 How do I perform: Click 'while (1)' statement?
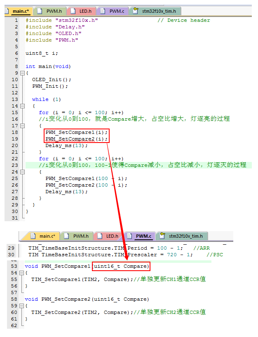(x=47, y=100)
